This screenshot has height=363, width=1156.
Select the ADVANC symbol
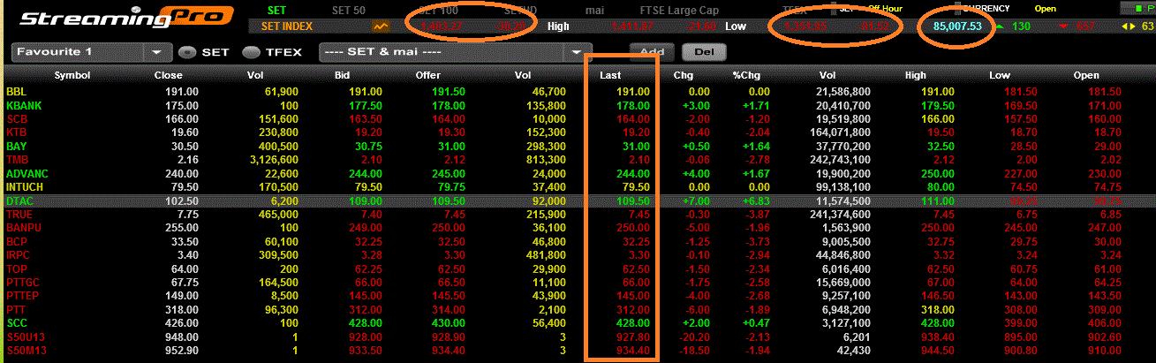(x=26, y=174)
